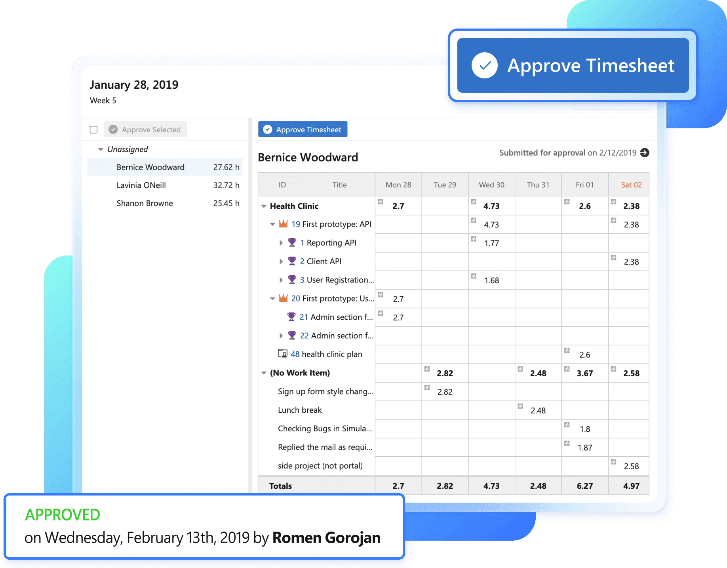Click the note icon in Health Clinic Wed cell
Screen dimensions: 727x568
click(x=474, y=202)
